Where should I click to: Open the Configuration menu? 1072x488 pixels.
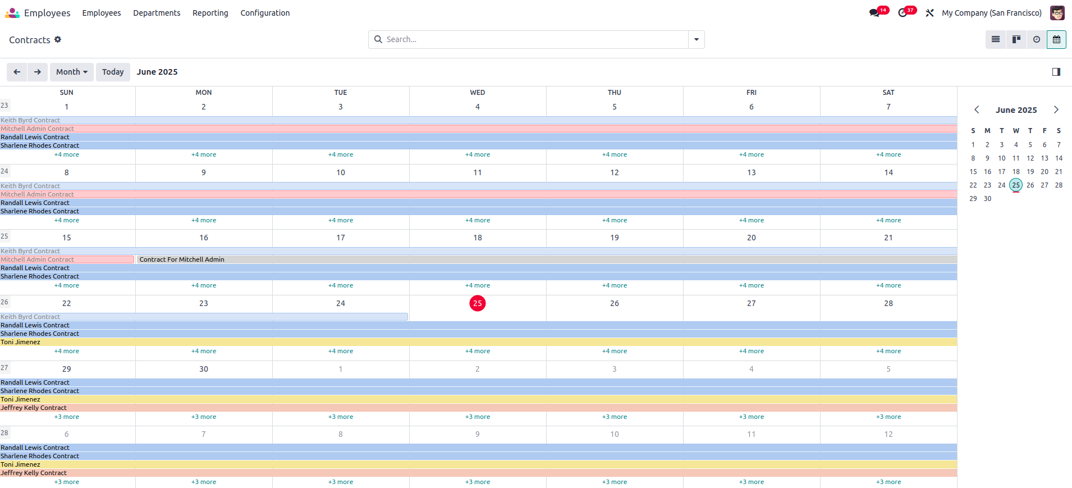coord(265,13)
